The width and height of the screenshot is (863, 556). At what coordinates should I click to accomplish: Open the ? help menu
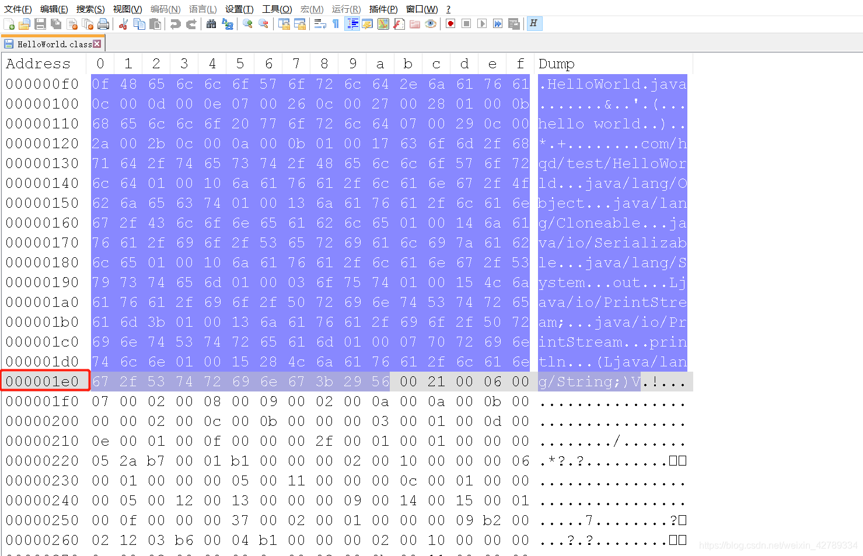[x=448, y=9]
